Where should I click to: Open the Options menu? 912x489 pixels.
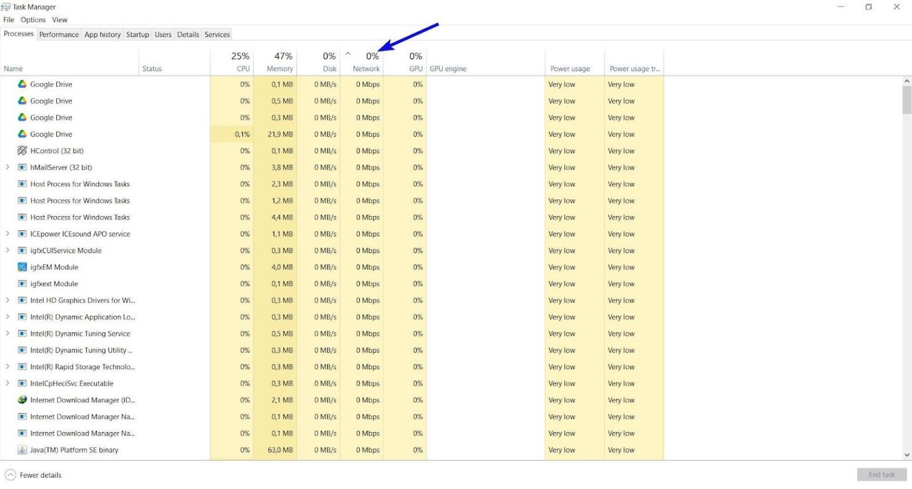(33, 20)
